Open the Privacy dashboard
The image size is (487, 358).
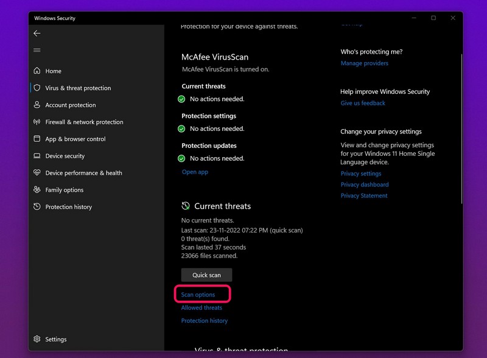[365, 184]
